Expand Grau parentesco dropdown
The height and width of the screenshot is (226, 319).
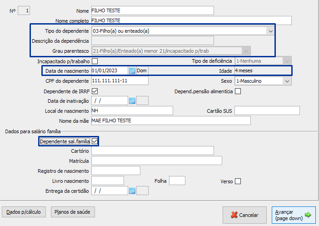[x=246, y=51]
